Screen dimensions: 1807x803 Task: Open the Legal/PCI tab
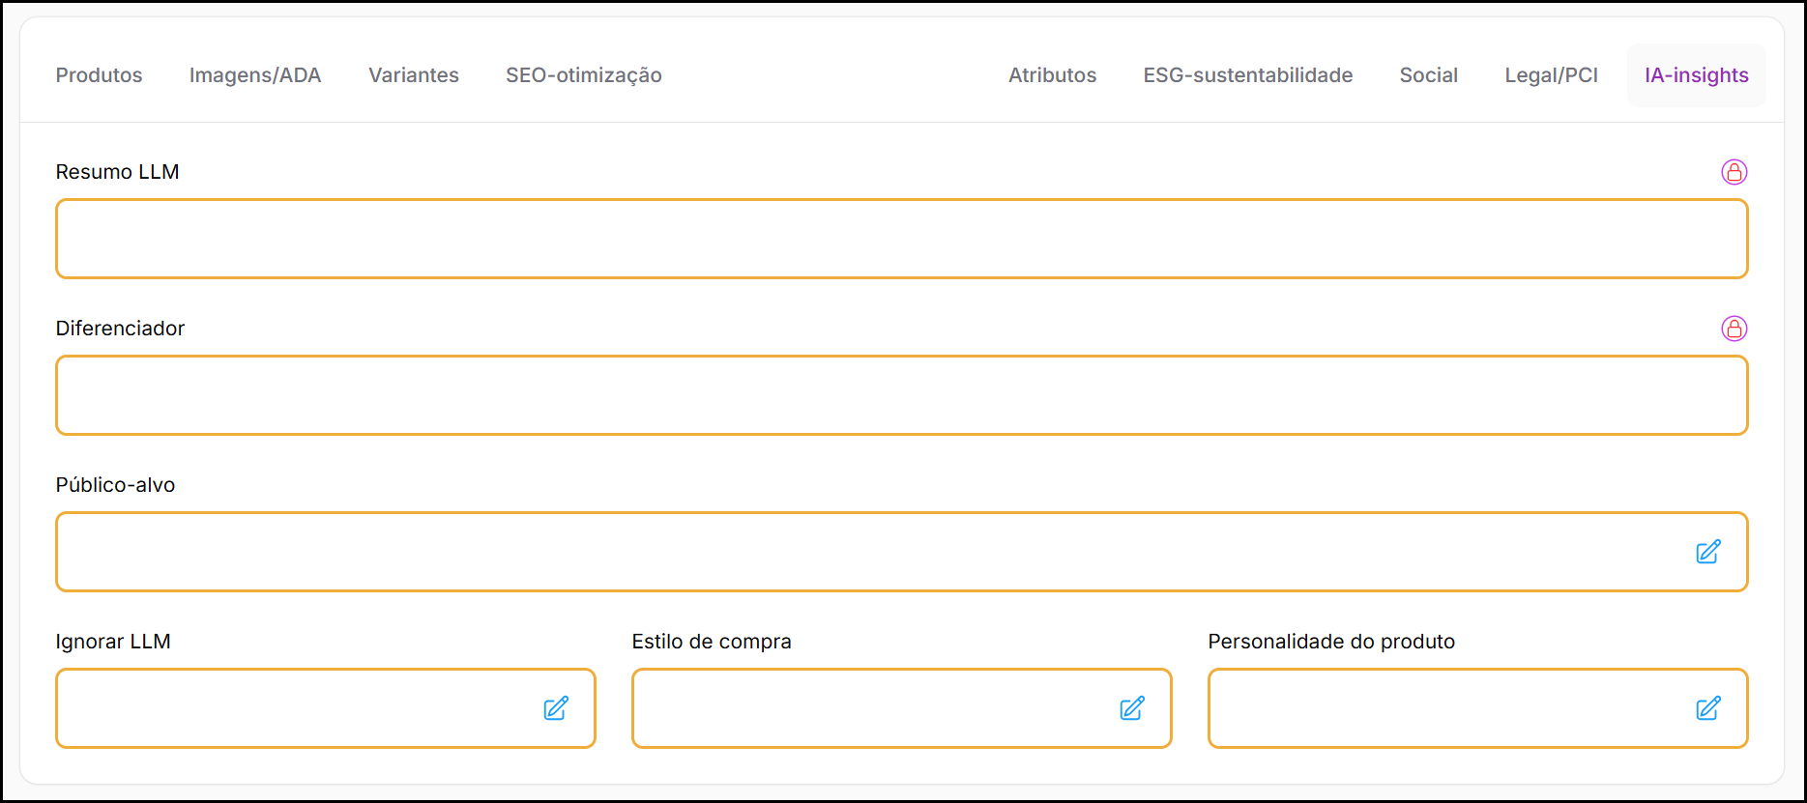coord(1551,75)
